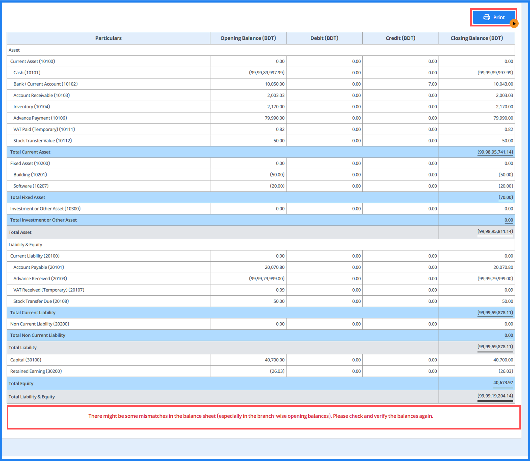The width and height of the screenshot is (530, 461).
Task: Open the Total Equity closing balance link
Action: pyautogui.click(x=502, y=383)
